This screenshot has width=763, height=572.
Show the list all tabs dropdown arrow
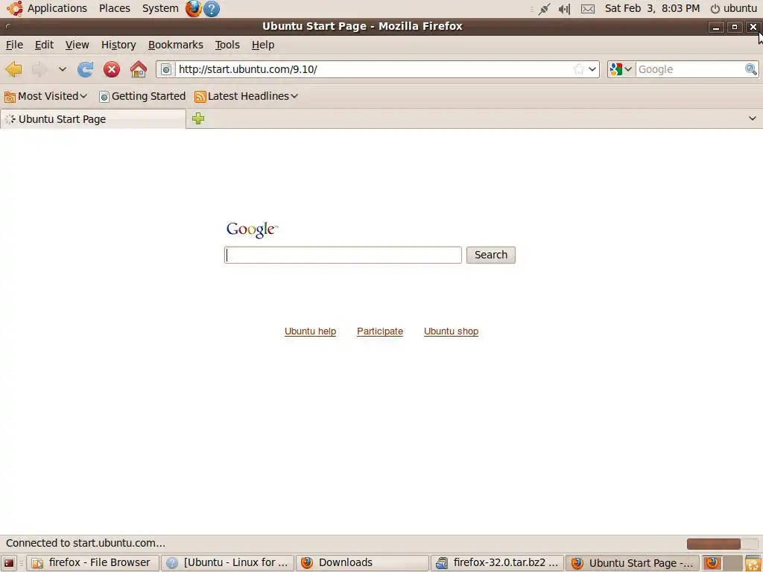click(753, 118)
